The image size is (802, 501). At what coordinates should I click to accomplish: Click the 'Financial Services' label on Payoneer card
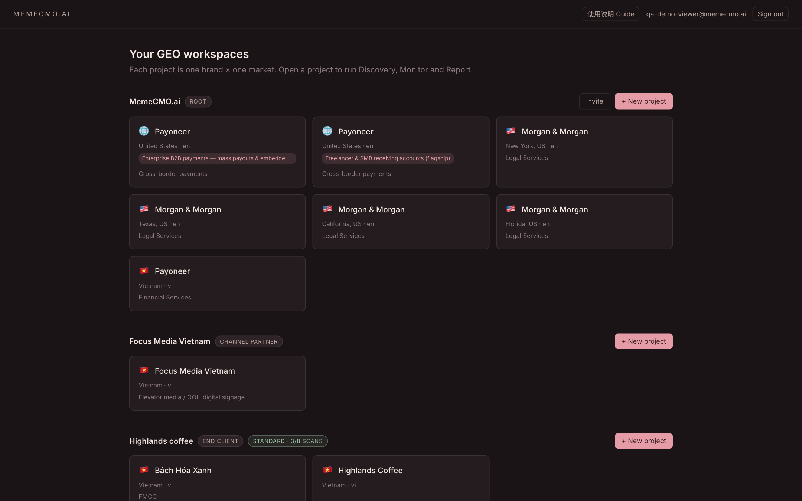coord(165,298)
